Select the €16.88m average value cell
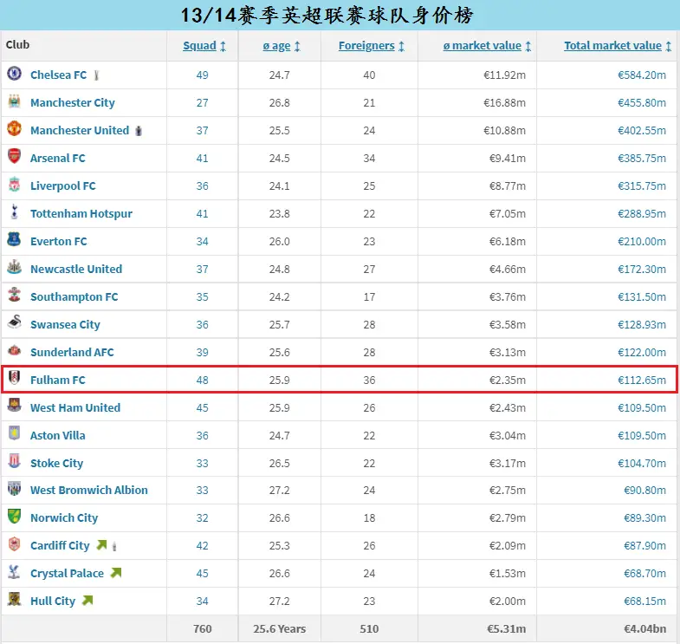Viewport: 680px width, 644px height. click(x=504, y=103)
